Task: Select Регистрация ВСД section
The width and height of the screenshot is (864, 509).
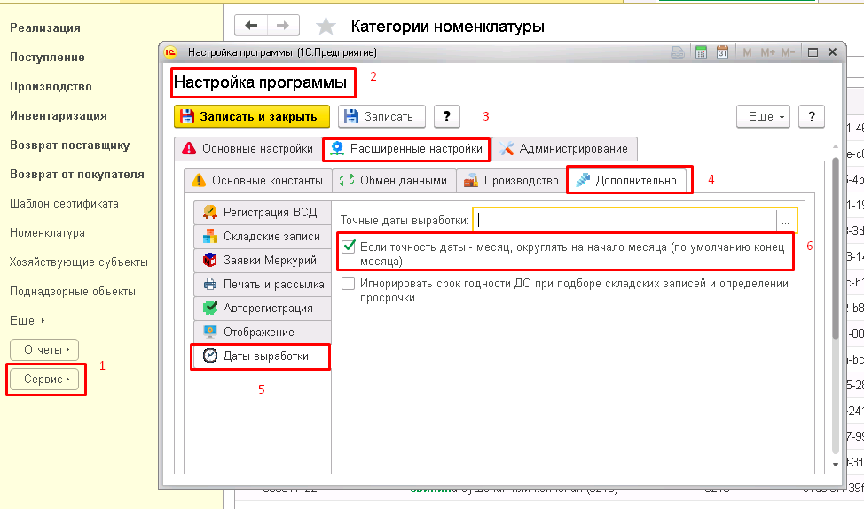Action: click(263, 213)
